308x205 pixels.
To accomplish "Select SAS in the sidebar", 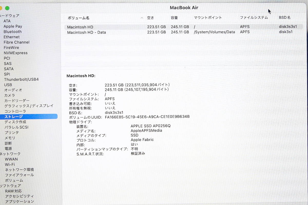I will point(8,64).
